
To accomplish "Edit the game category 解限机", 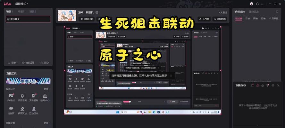I will (x=97, y=12).
